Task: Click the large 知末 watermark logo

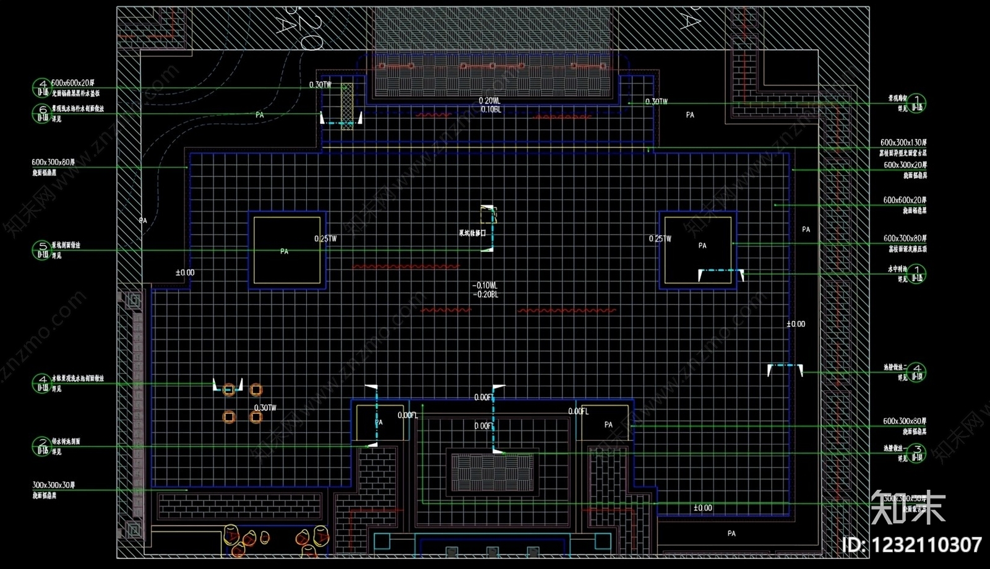Action: 908,506
